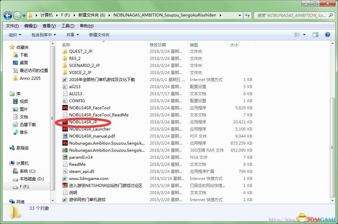
Task: Expand the 组织 dropdown
Action: pyautogui.click(x=15, y=35)
